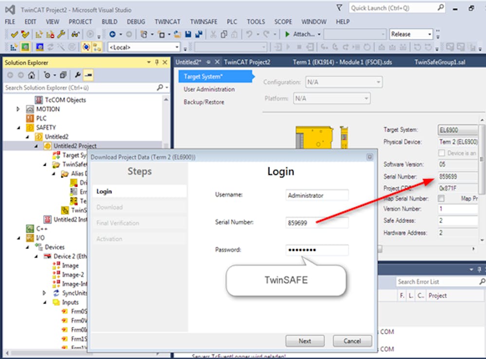Image resolution: width=486 pixels, height=359 pixels.
Task: Click the Safe Address value field
Action: (x=458, y=220)
